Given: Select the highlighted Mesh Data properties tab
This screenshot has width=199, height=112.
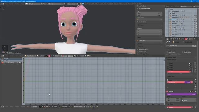Looking at the screenshot, I should (186, 39).
